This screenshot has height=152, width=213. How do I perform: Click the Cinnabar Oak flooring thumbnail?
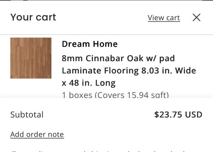click(x=31, y=58)
